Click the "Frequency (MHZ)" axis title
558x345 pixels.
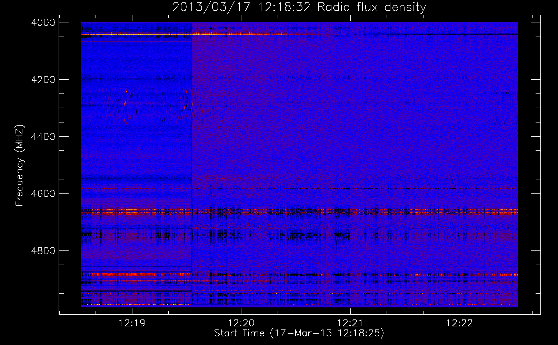pyautogui.click(x=20, y=165)
